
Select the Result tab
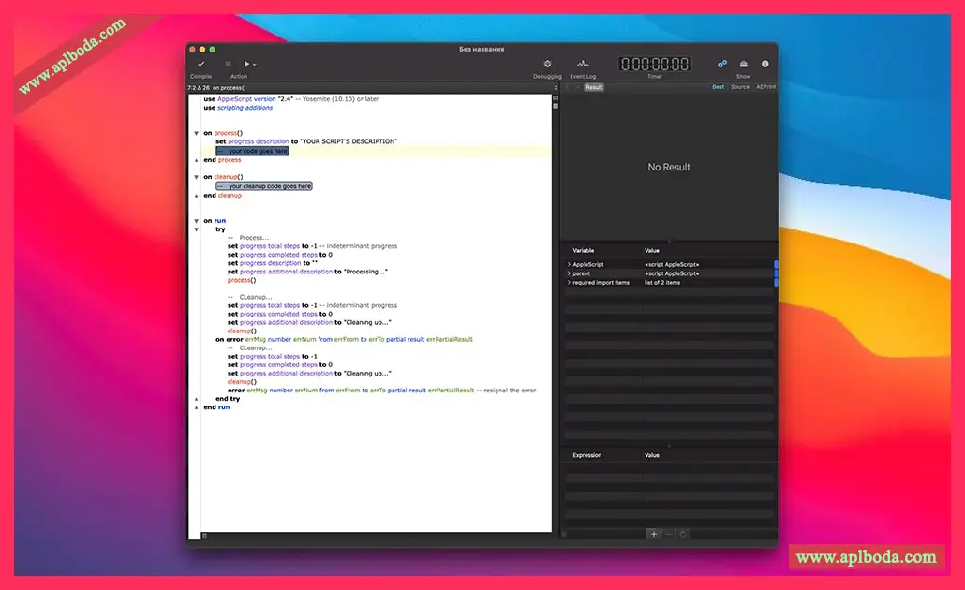click(x=594, y=87)
